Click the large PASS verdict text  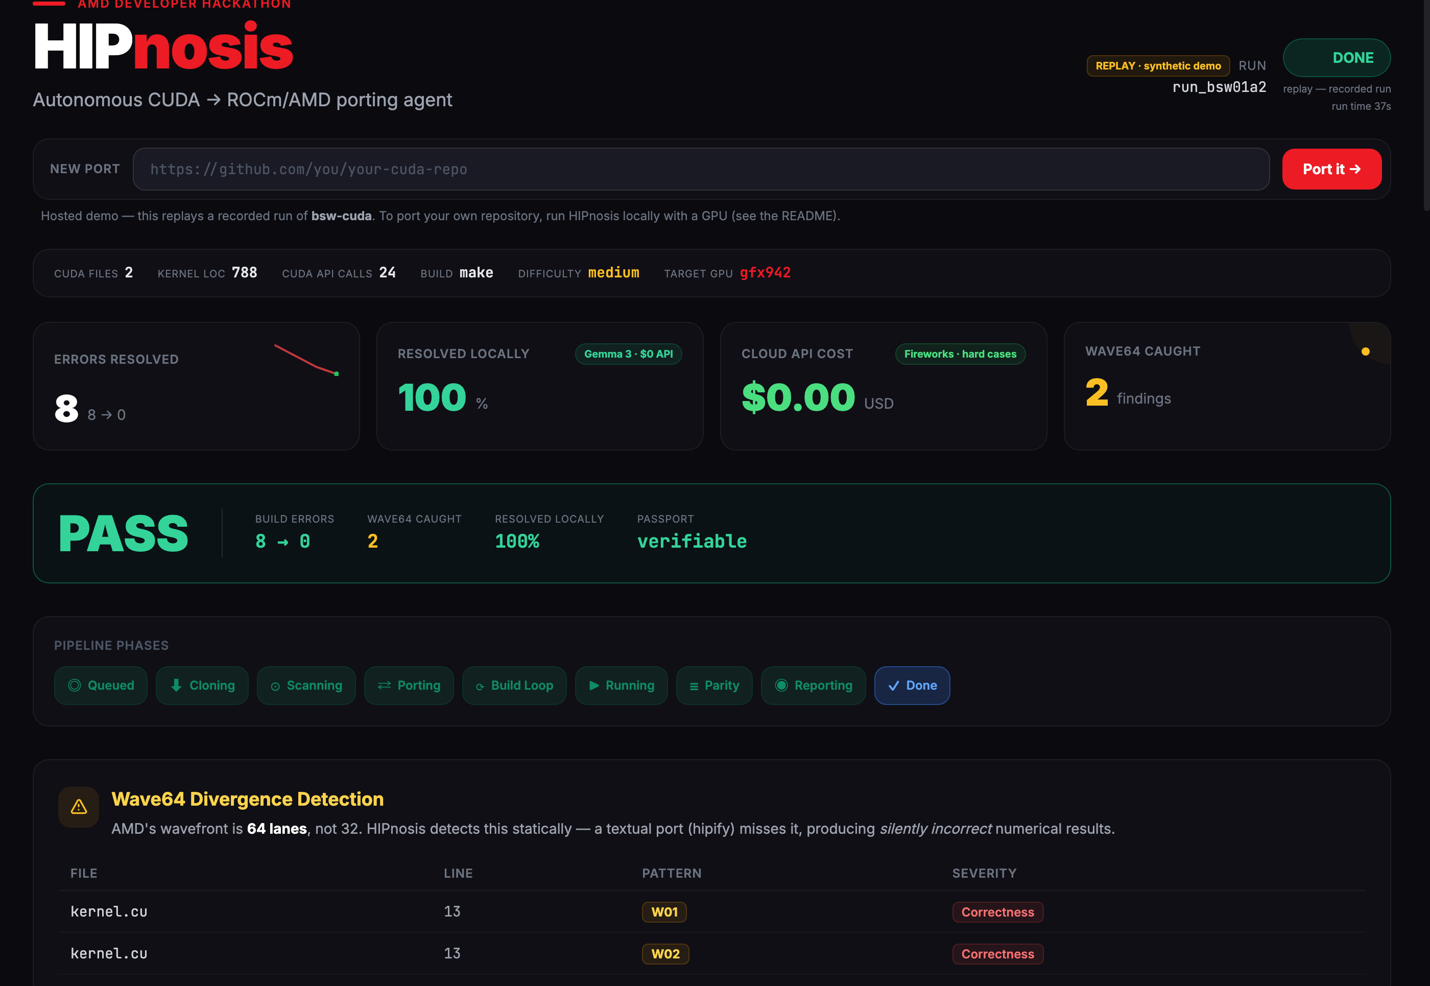(124, 534)
